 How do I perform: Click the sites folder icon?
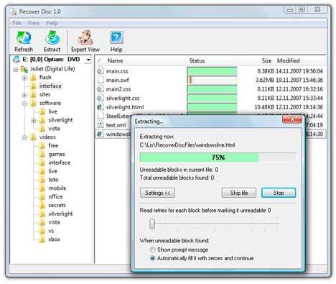tap(33, 94)
